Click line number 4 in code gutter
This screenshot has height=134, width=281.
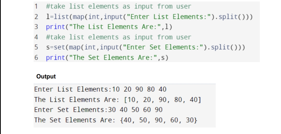36,37
